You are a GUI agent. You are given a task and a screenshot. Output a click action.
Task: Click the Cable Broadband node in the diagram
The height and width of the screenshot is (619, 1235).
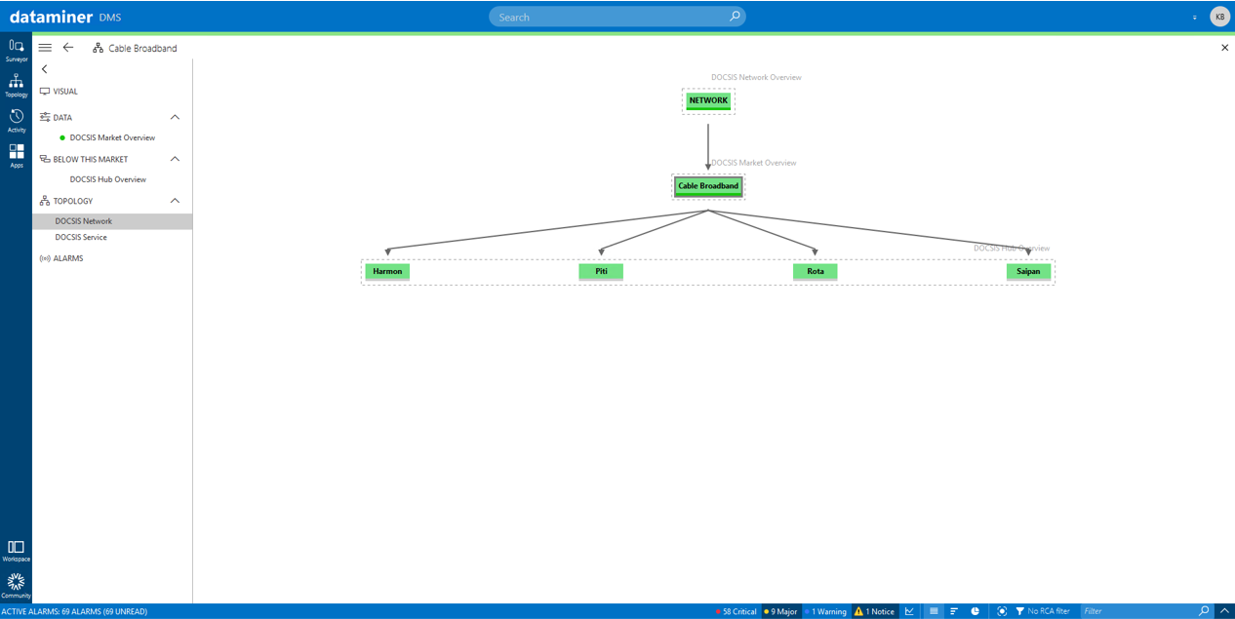pos(708,186)
